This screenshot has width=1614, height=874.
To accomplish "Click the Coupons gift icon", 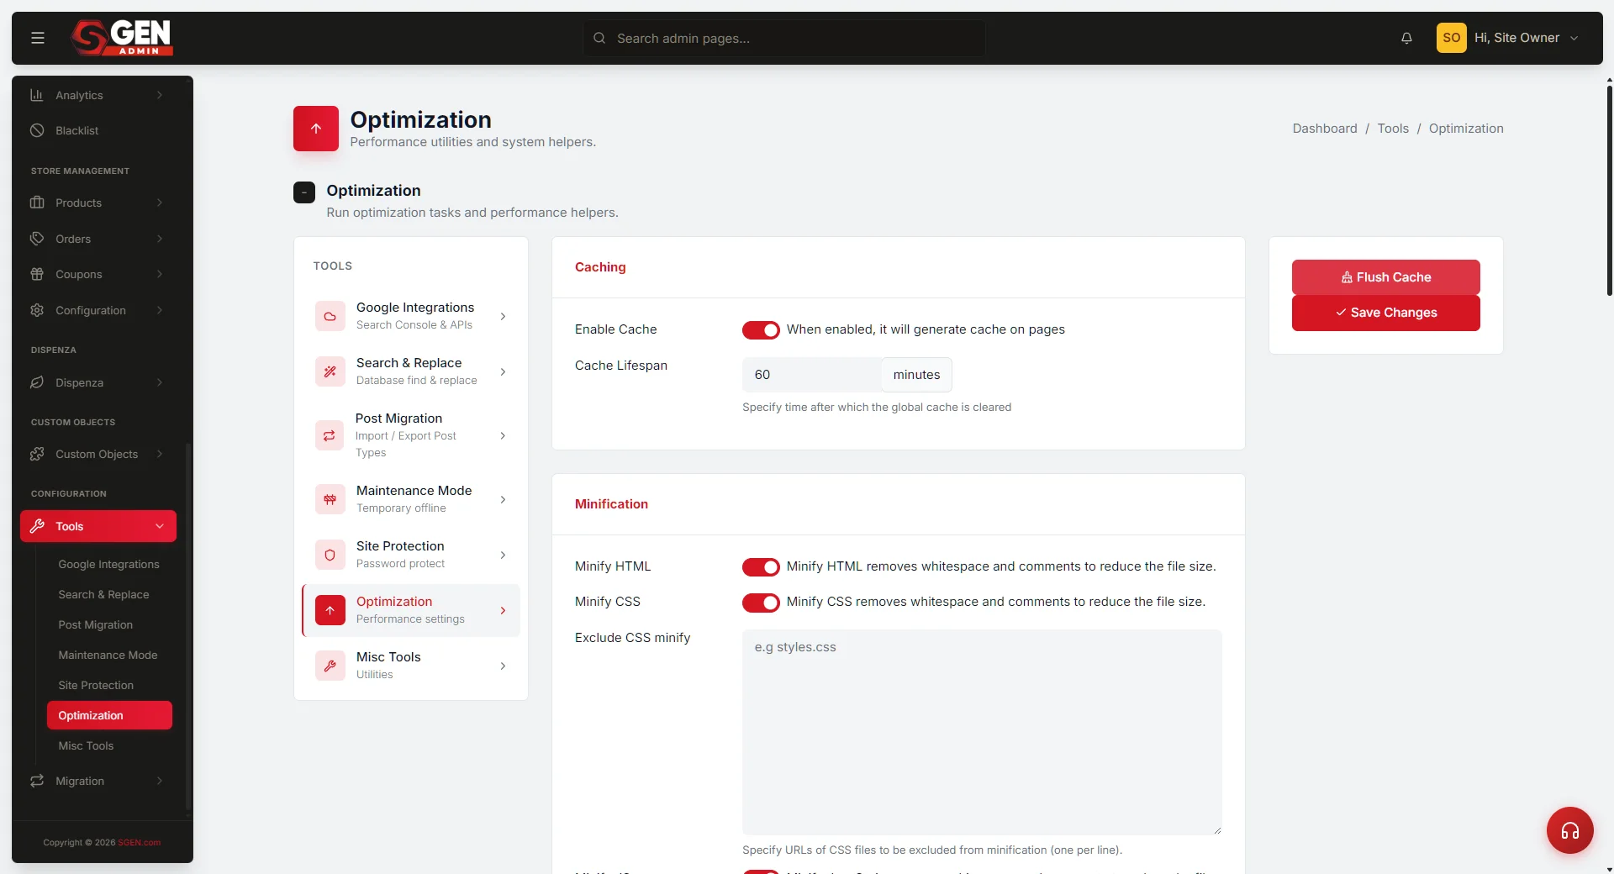I will point(37,274).
